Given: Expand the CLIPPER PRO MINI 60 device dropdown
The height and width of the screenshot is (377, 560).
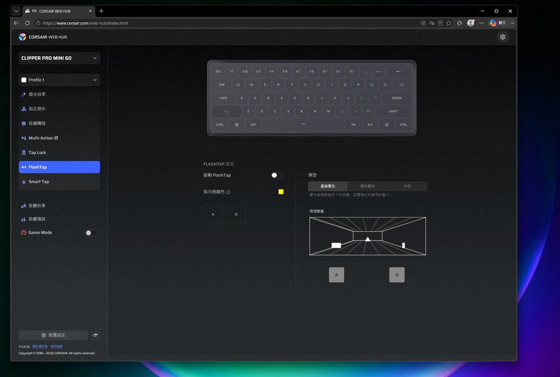Looking at the screenshot, I should (59, 58).
